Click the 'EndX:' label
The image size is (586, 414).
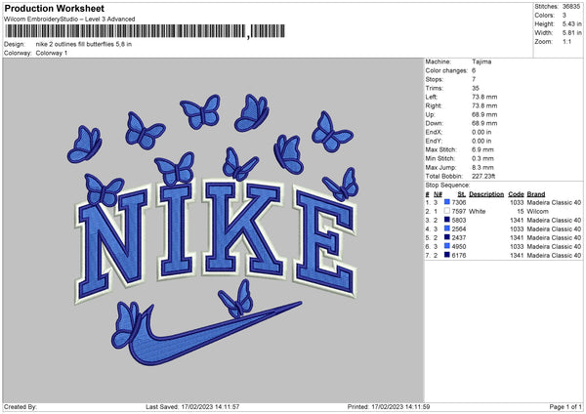pos(434,132)
